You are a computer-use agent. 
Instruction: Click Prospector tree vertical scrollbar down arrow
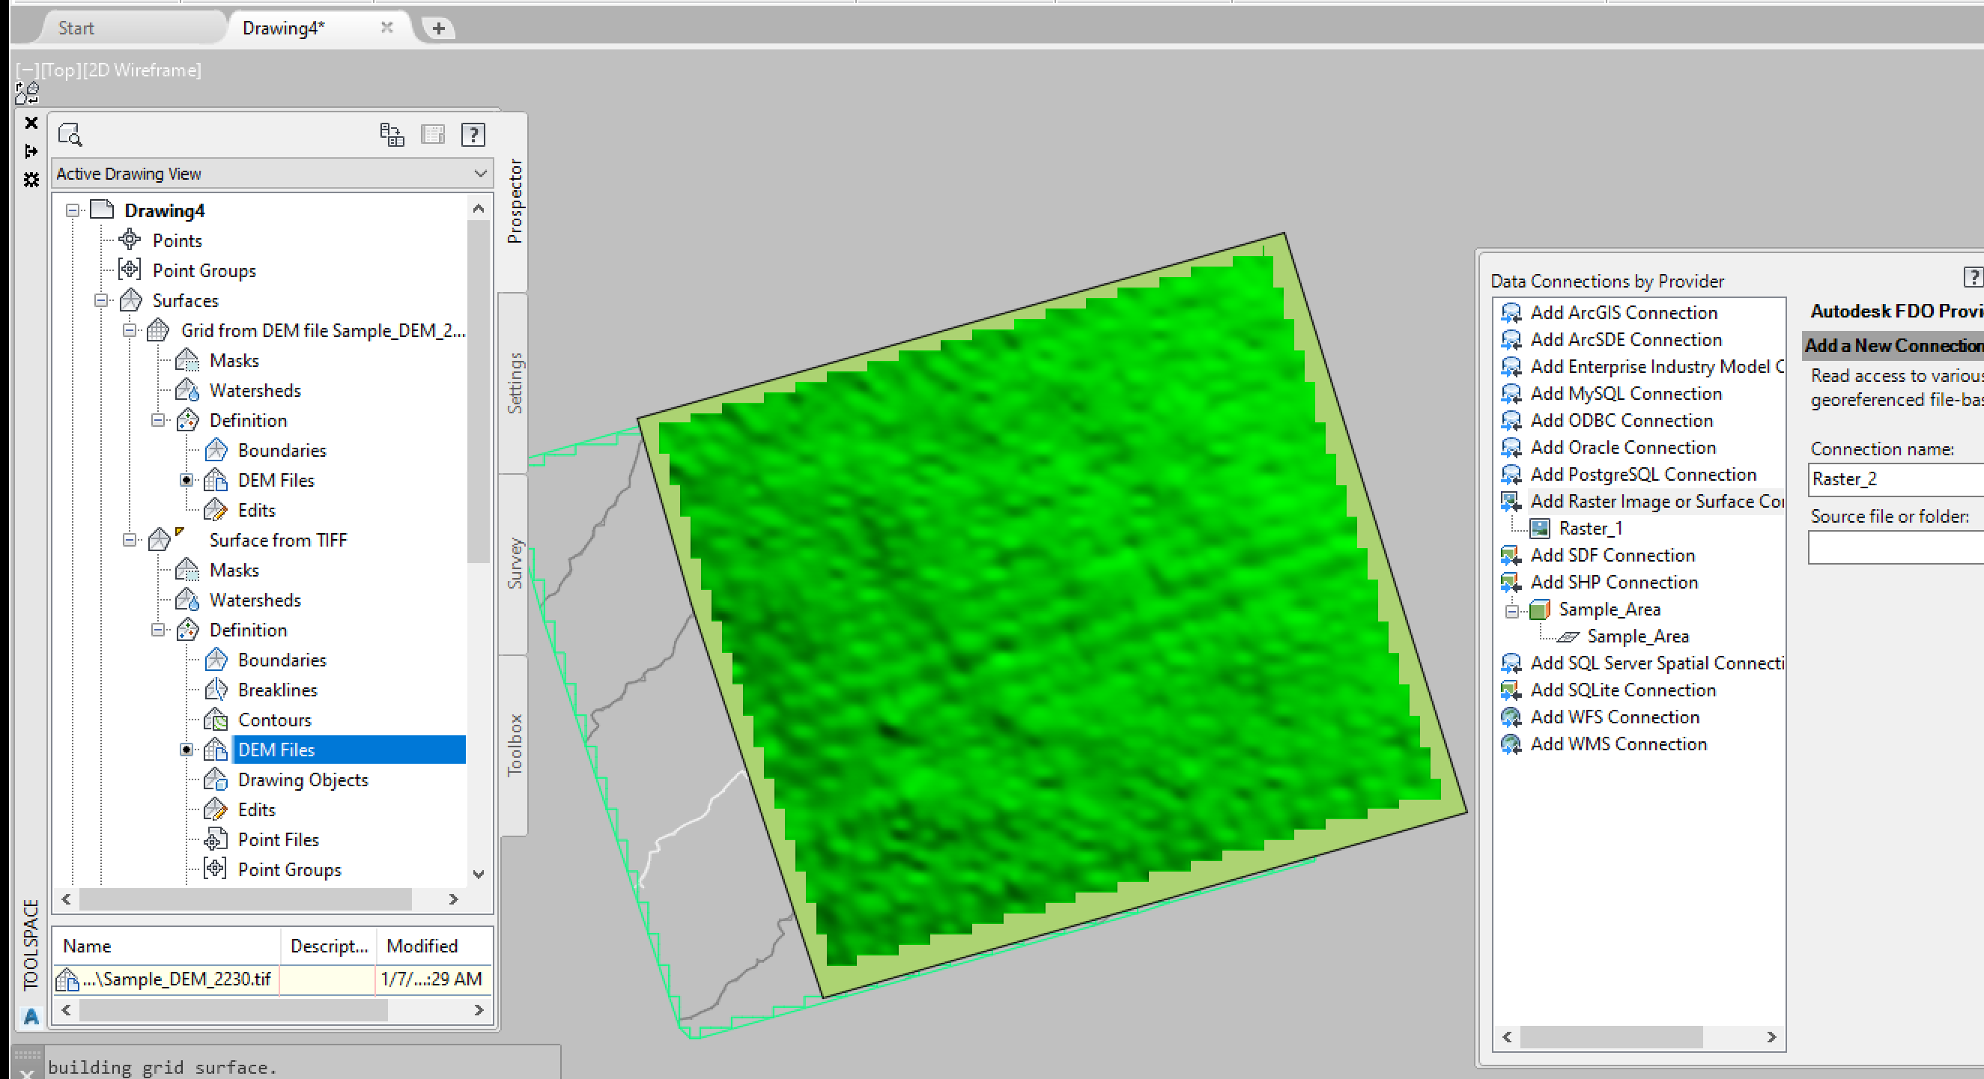(479, 873)
